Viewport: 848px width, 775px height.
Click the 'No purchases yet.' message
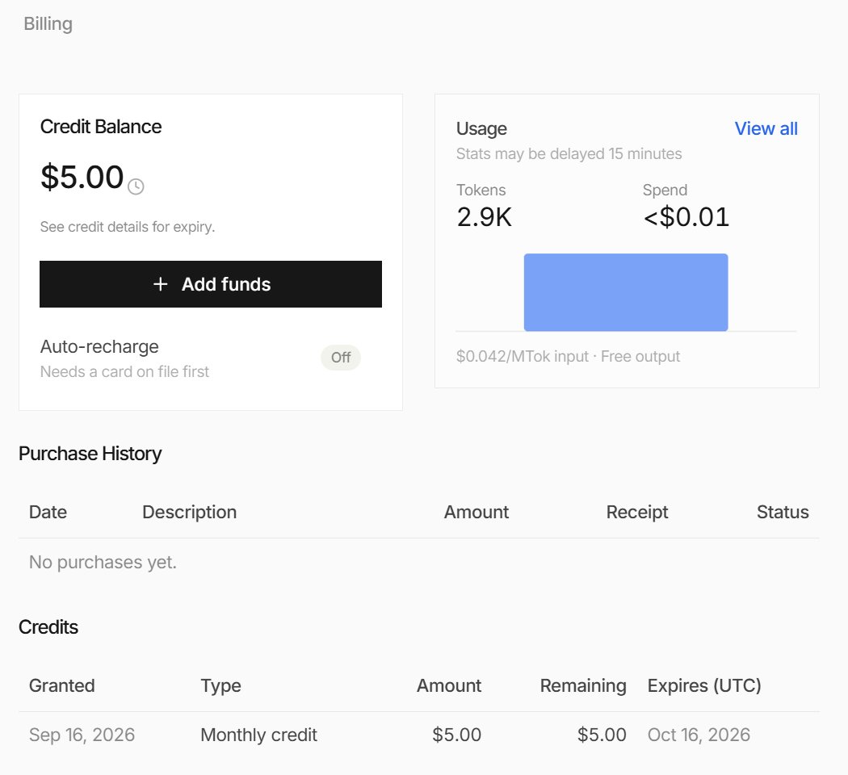click(x=103, y=562)
